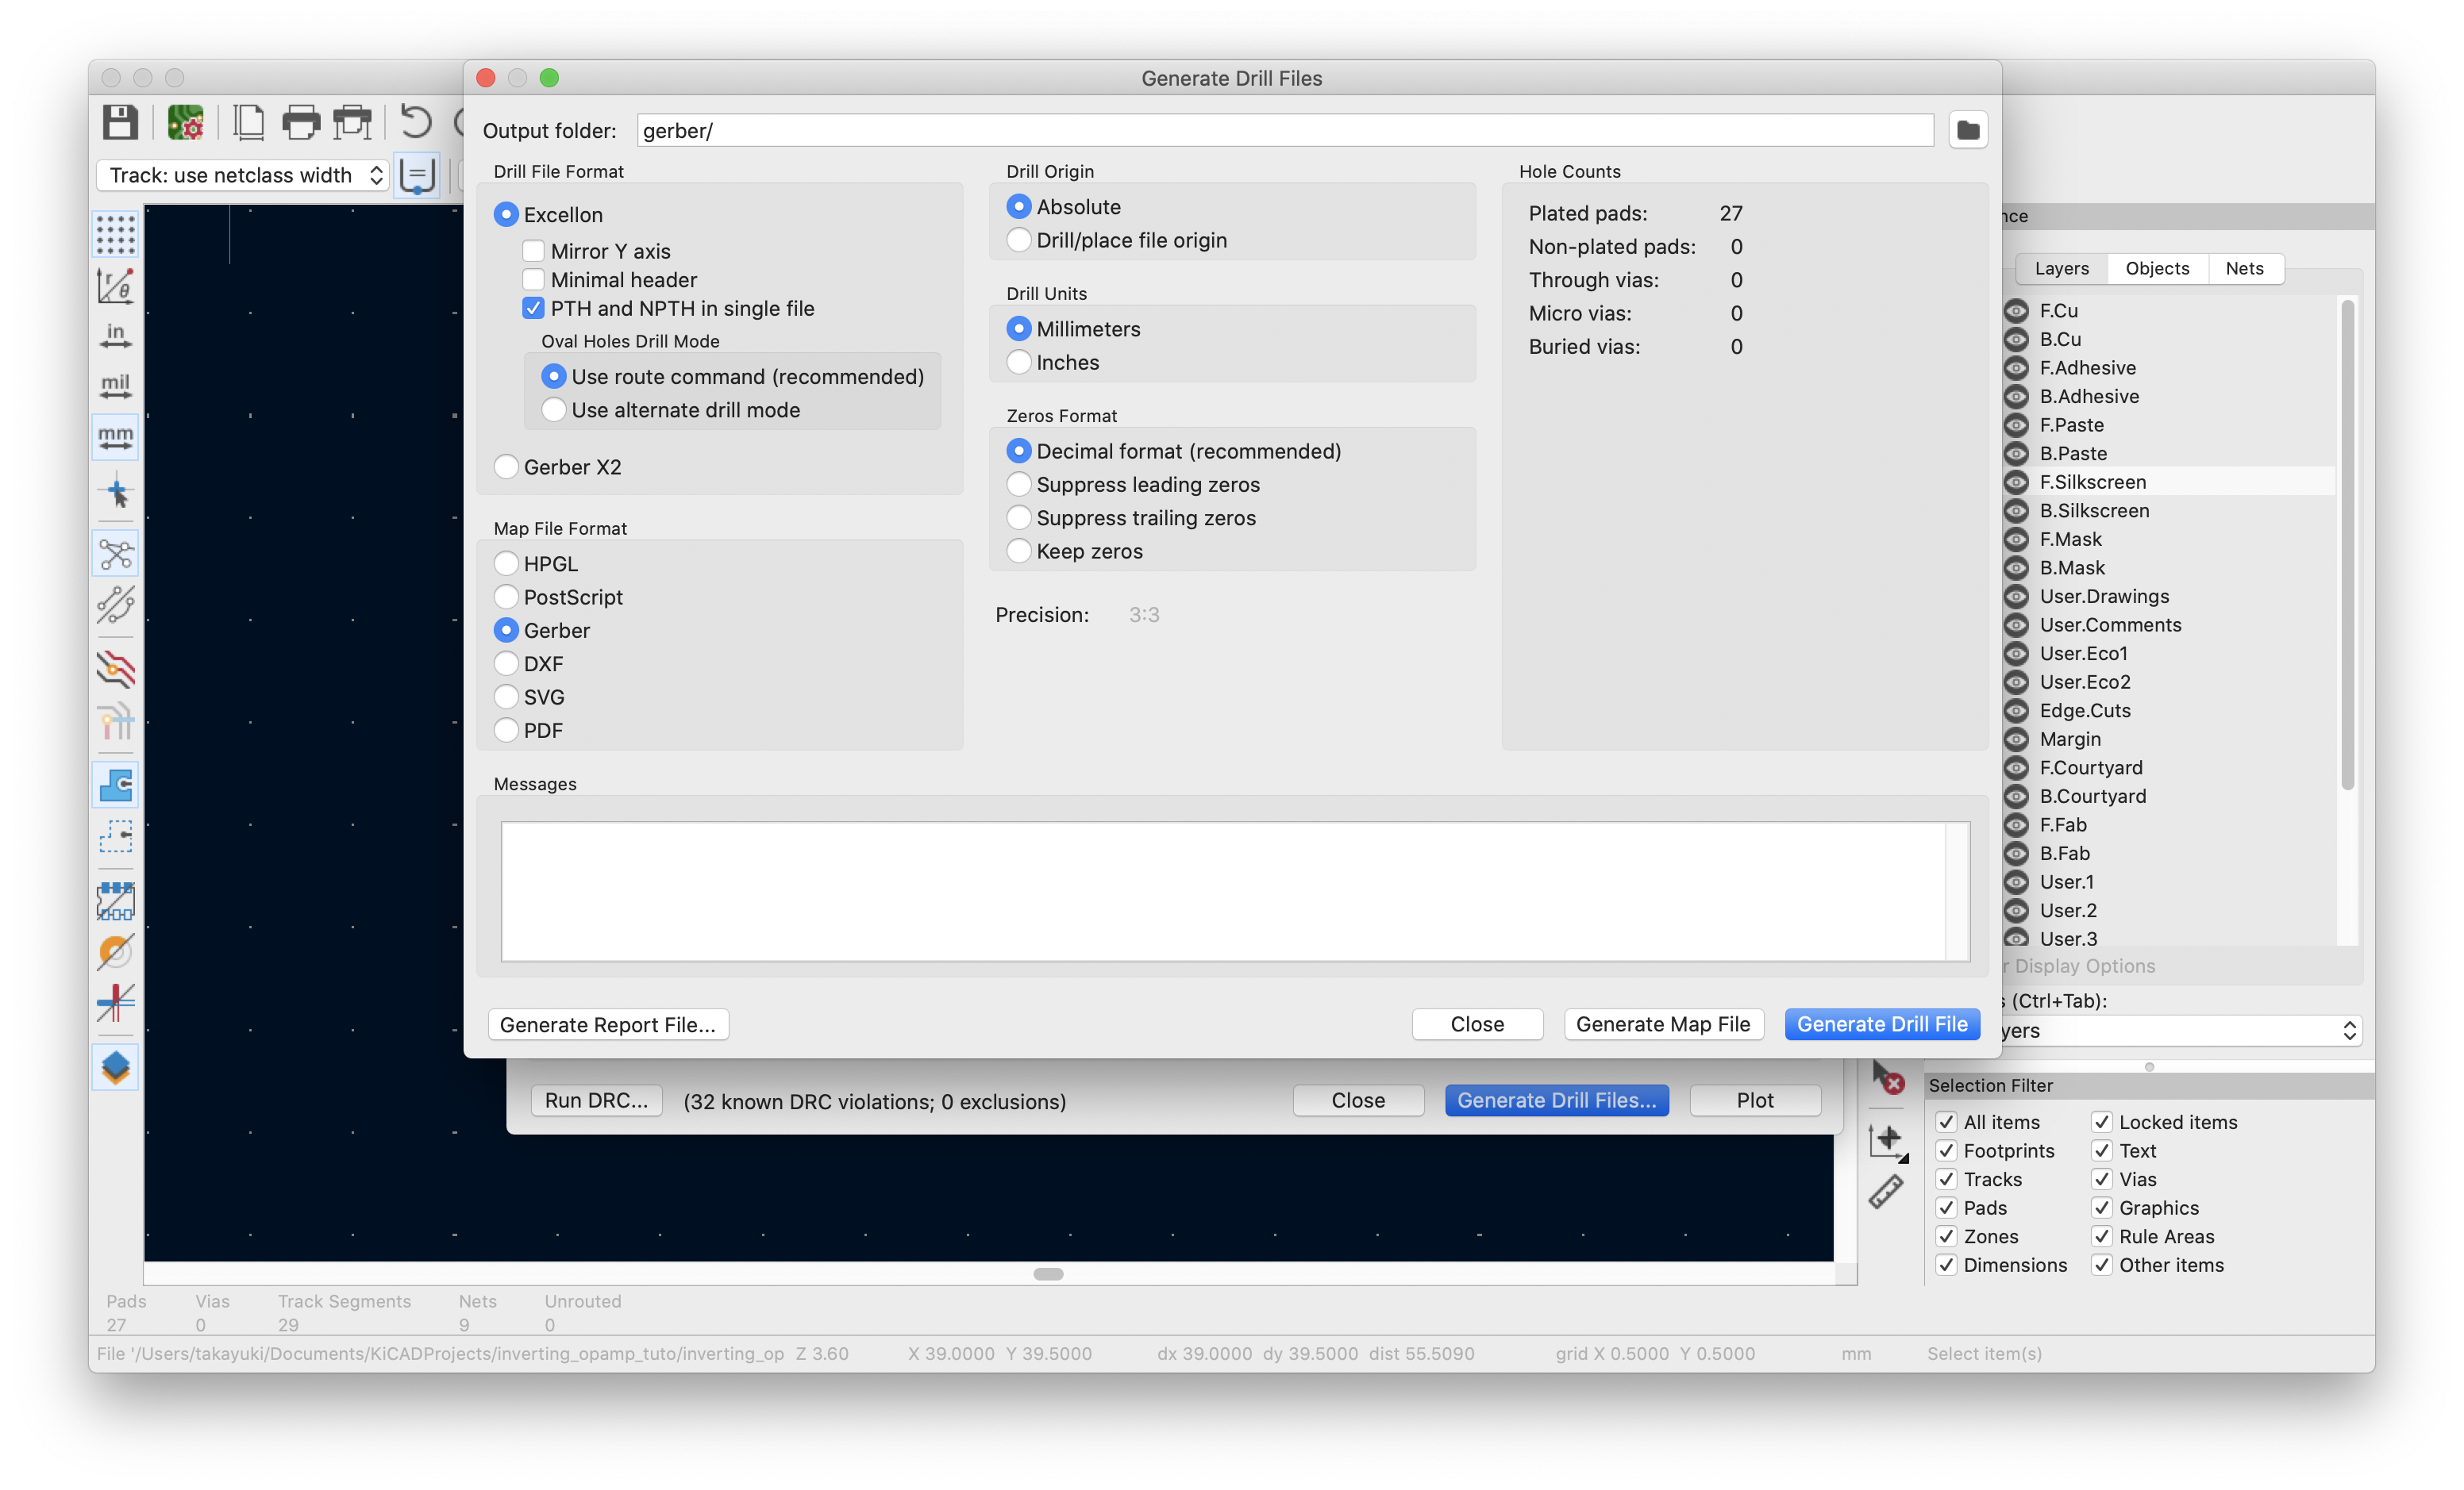Uncheck PTH and NPTH in single file
Viewport: 2464px width, 1490px height.
pyautogui.click(x=533, y=308)
